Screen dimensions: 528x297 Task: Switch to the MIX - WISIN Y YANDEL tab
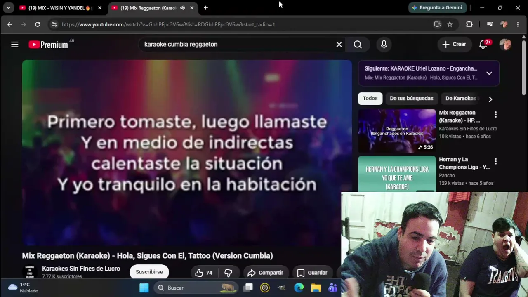[60, 8]
